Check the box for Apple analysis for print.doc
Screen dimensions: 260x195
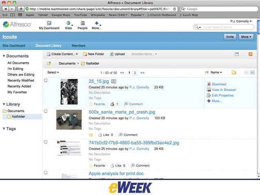46,173
